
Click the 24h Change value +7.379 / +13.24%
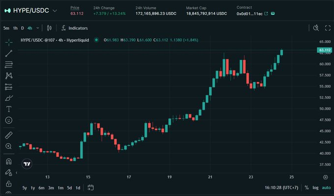click(110, 14)
